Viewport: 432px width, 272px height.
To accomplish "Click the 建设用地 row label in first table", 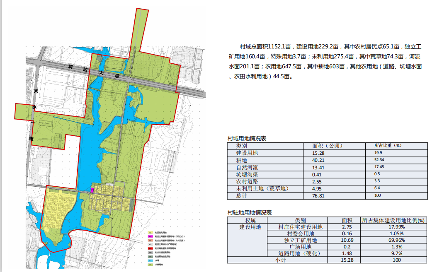I will point(247,153).
